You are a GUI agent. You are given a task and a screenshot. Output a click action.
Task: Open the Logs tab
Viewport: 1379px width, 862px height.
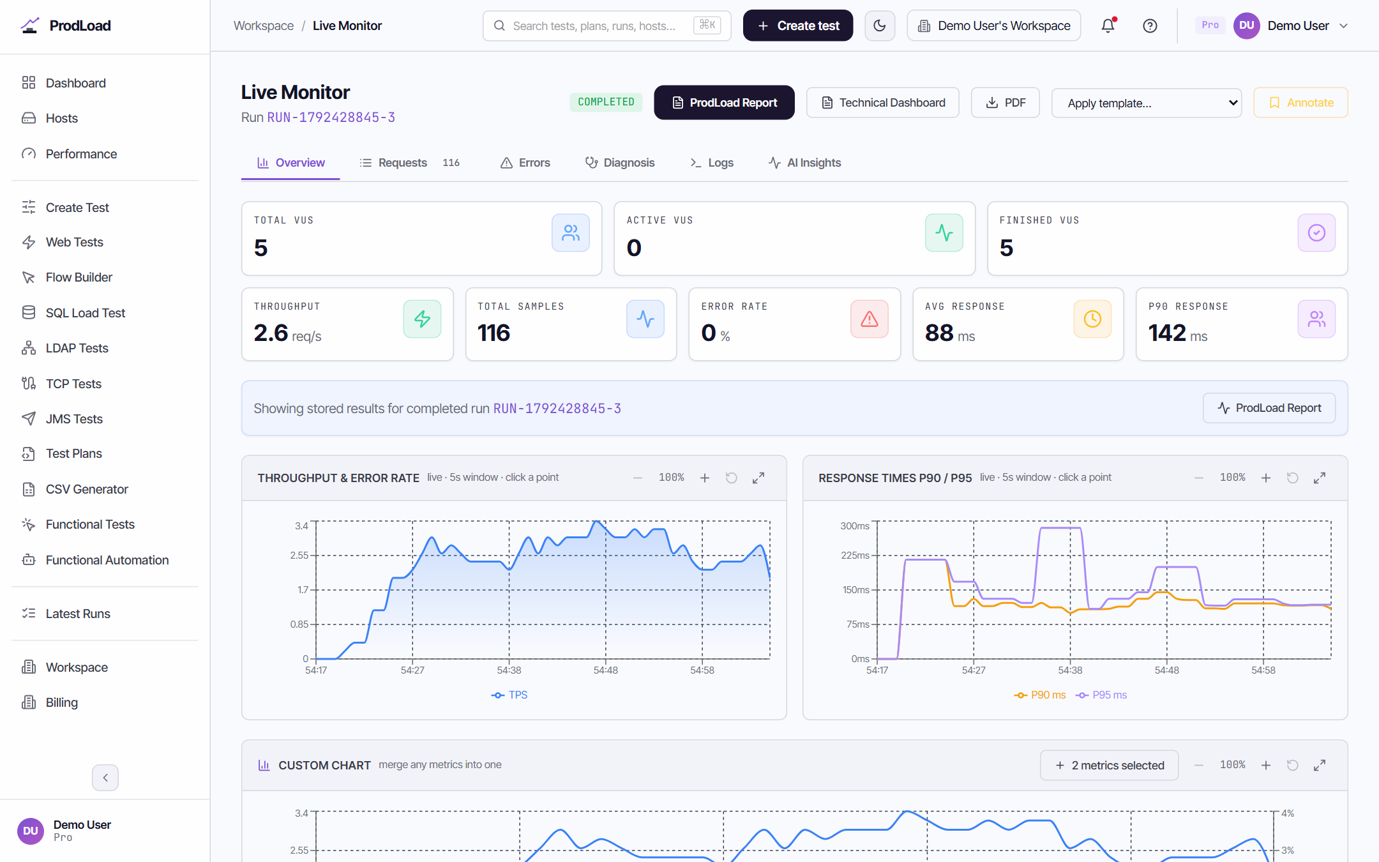712,163
